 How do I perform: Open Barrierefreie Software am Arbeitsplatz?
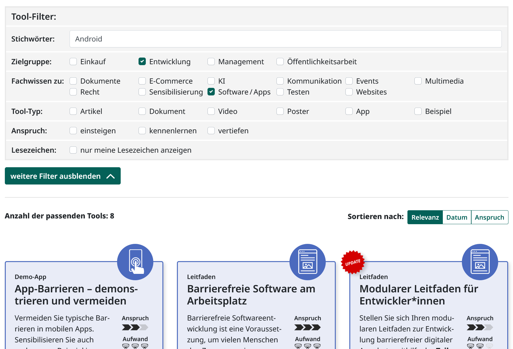[251, 295]
